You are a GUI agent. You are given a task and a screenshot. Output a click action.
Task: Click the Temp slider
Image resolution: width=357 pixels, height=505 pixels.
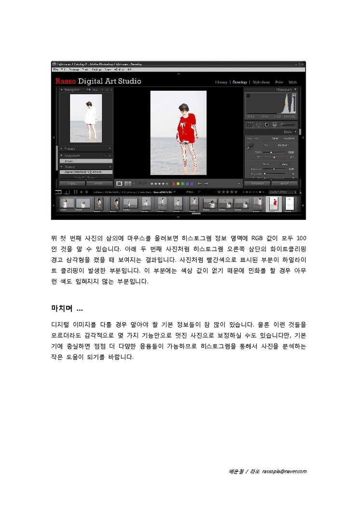[274, 152]
